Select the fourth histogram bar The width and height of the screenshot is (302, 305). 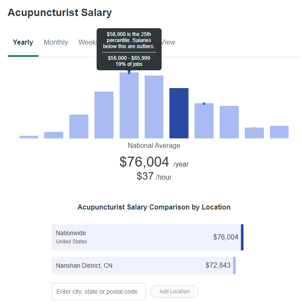point(104,115)
